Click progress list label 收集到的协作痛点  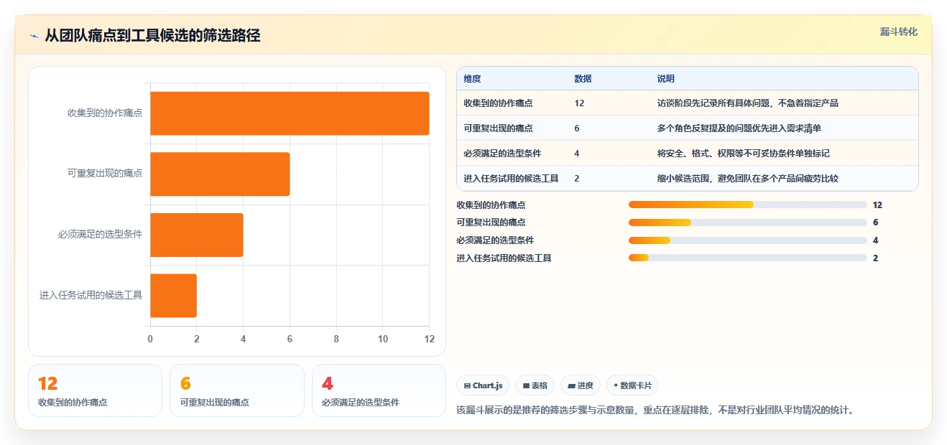(491, 205)
